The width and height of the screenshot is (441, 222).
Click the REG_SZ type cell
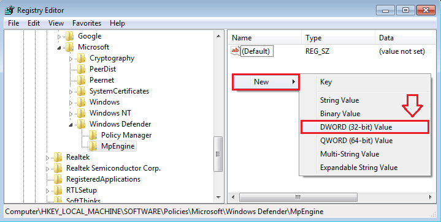pyautogui.click(x=317, y=51)
